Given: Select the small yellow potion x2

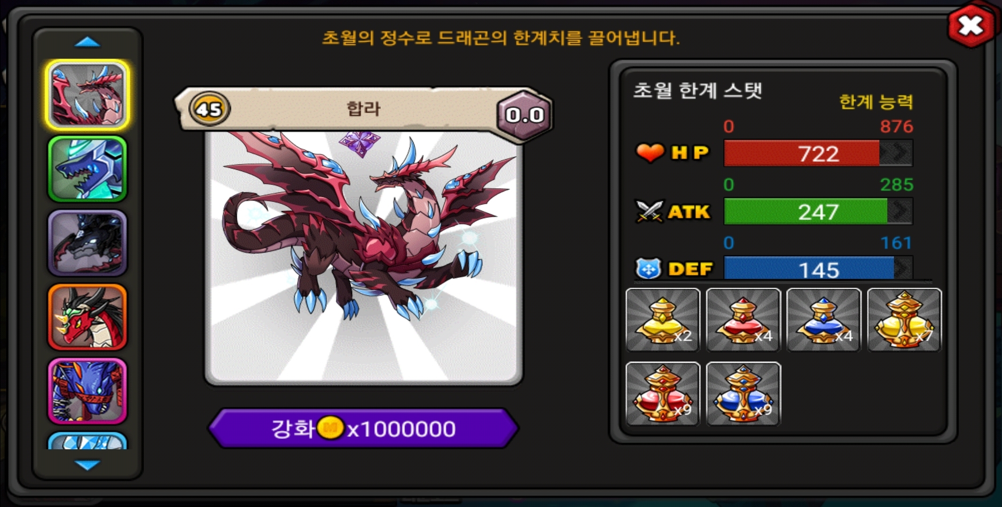Looking at the screenshot, I should pyautogui.click(x=663, y=320).
